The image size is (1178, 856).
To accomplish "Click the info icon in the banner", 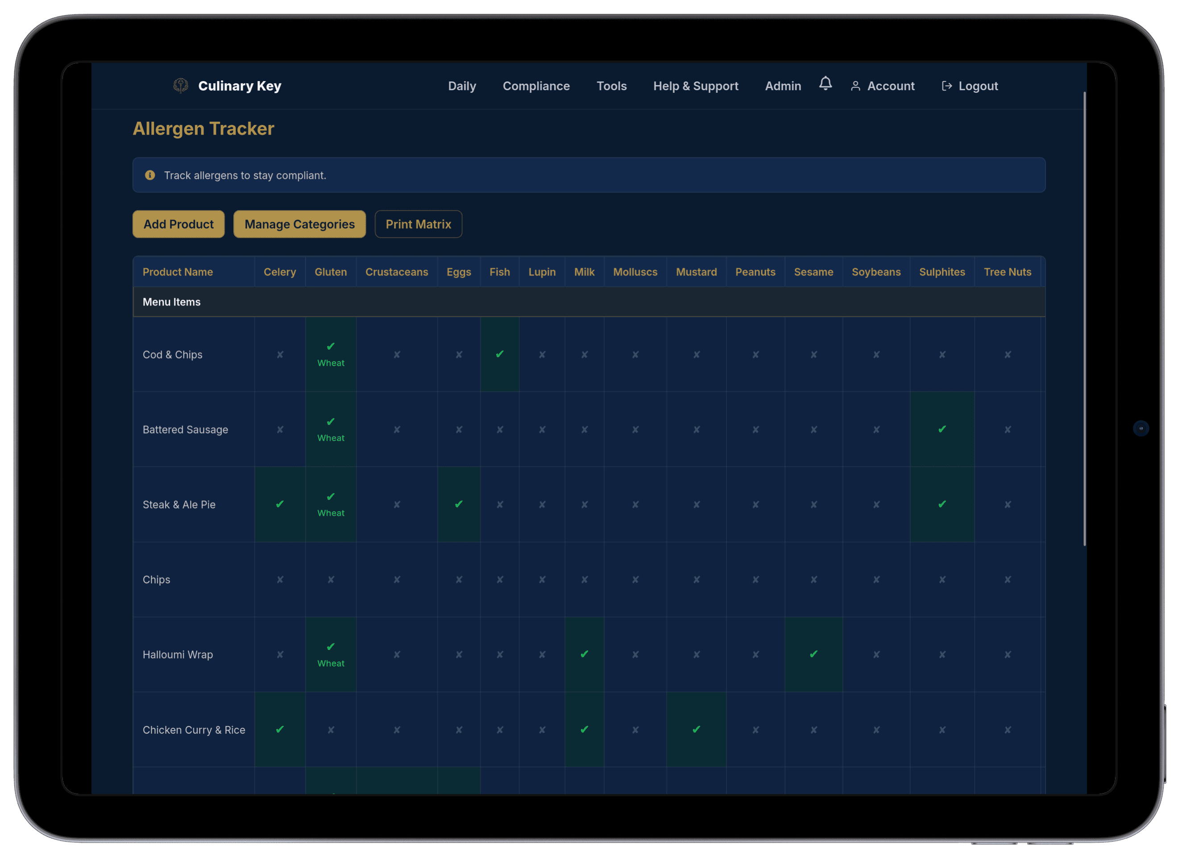I will point(150,176).
